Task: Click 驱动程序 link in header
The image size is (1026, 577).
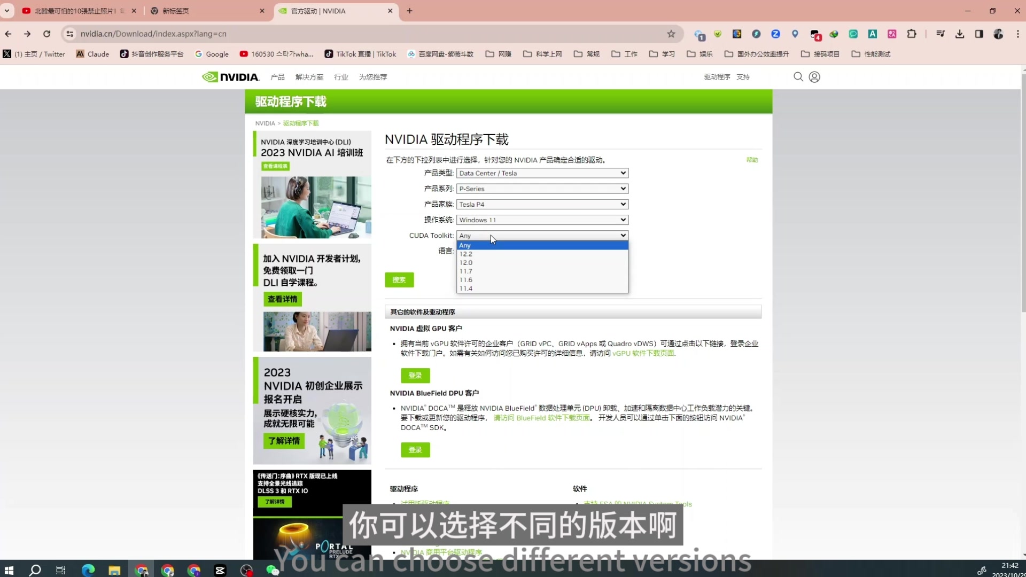Action: [x=717, y=77]
